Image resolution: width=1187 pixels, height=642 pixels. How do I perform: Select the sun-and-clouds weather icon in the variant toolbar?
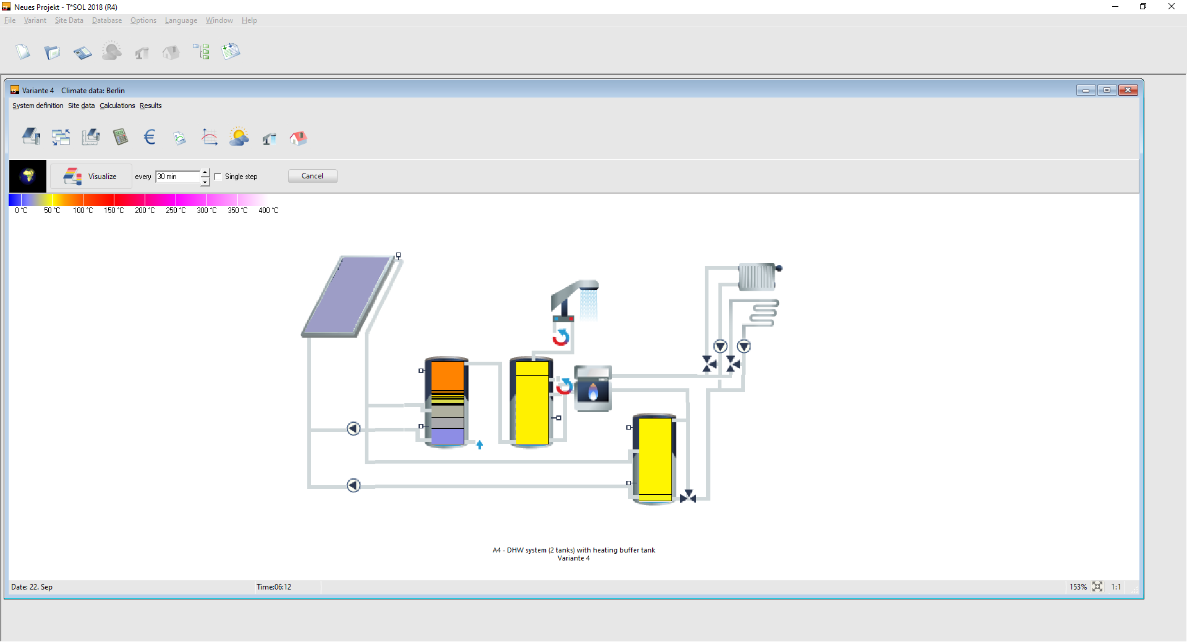[239, 136]
